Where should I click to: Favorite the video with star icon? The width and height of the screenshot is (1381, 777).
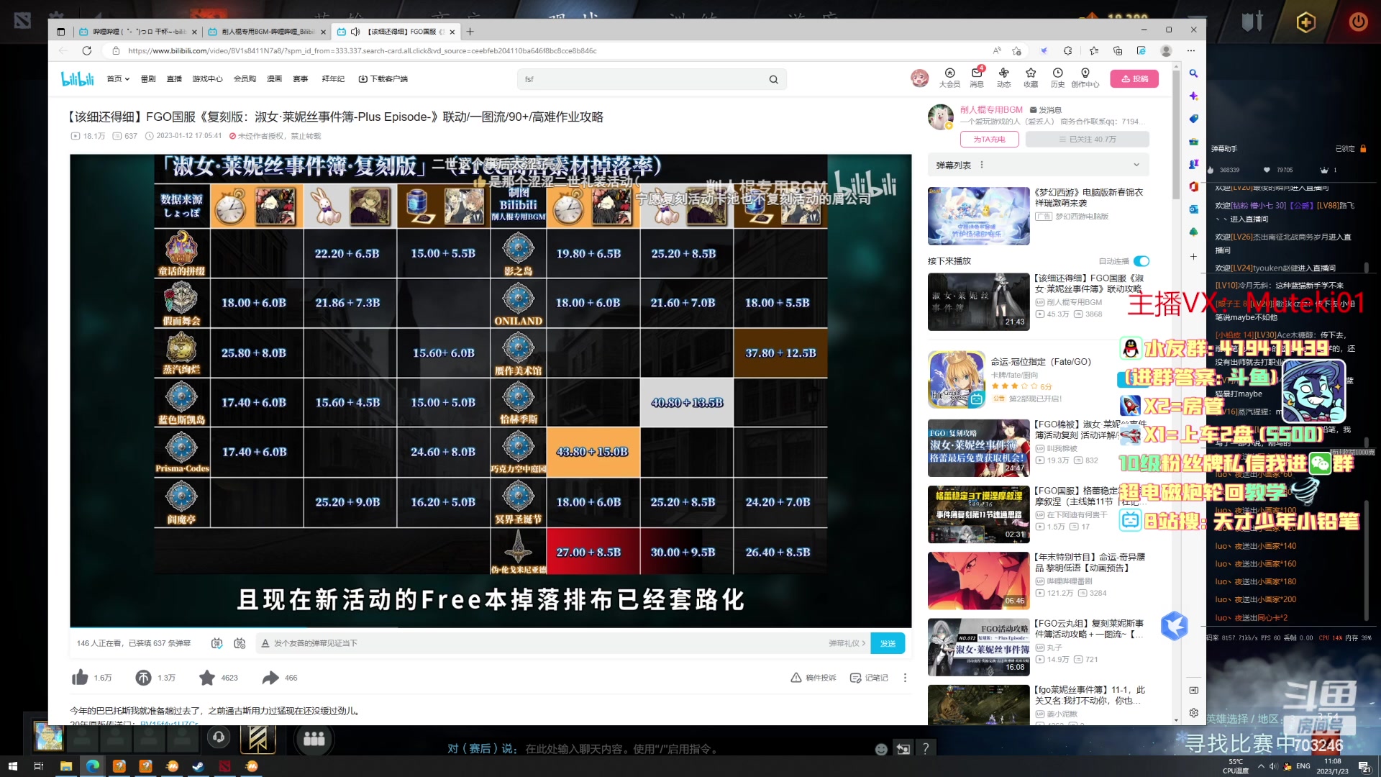[207, 678]
